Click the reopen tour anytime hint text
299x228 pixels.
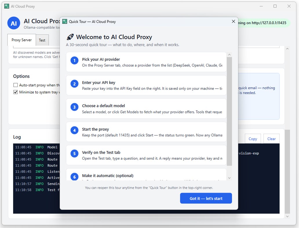[x=149, y=188]
